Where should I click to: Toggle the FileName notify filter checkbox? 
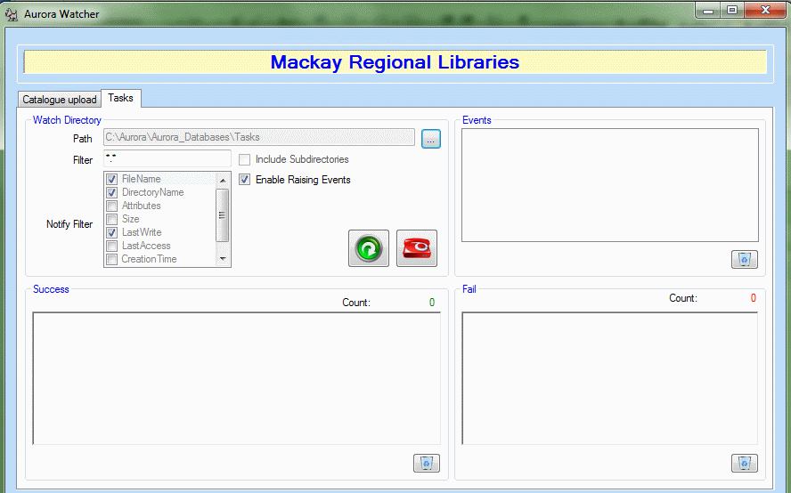(x=112, y=179)
